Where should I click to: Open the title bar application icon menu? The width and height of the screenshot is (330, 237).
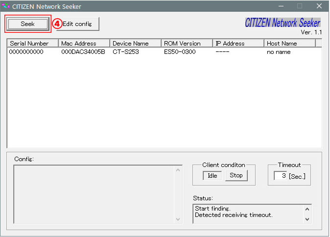(x=6, y=6)
